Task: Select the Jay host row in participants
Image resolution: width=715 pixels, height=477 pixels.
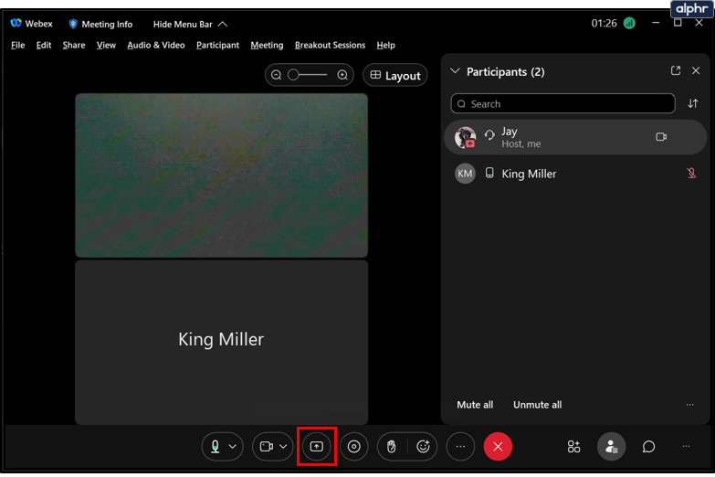Action: (575, 137)
